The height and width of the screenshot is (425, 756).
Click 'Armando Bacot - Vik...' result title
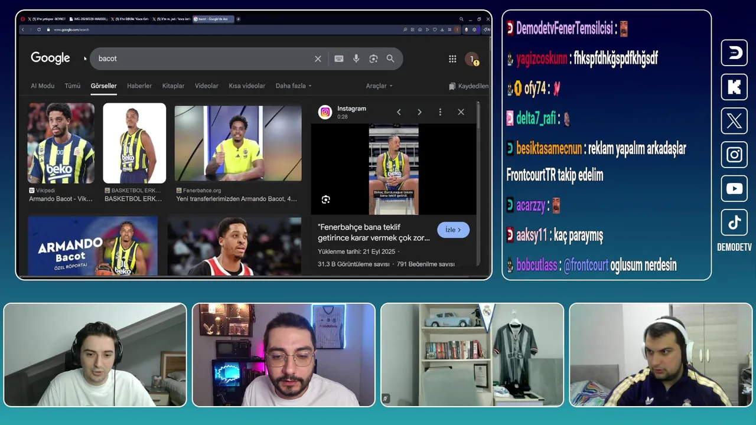pyautogui.click(x=61, y=199)
